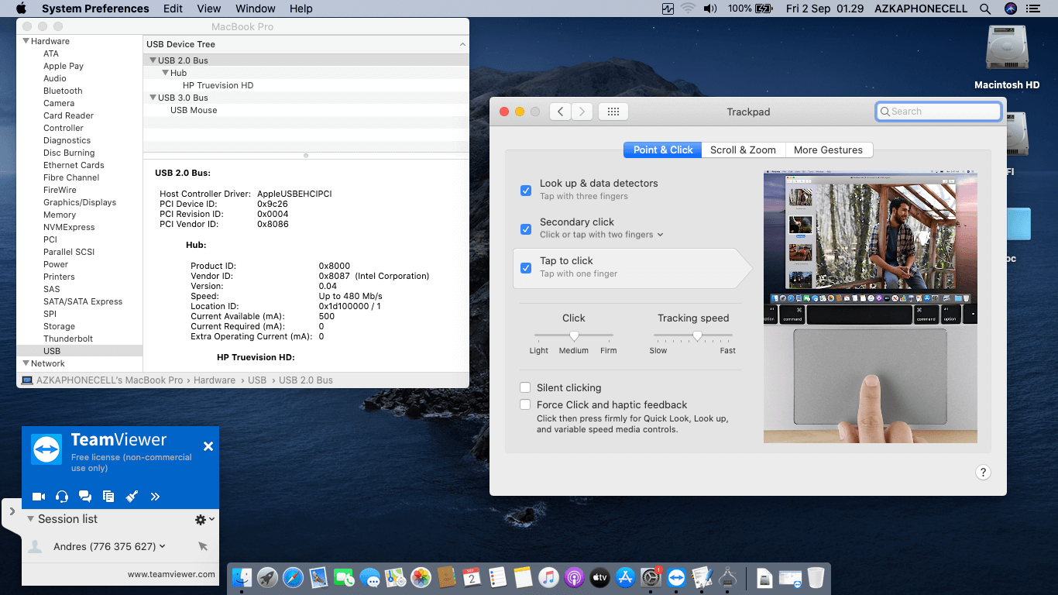
Task: Collapse the Hardware section in sidebar
Action: (26, 42)
